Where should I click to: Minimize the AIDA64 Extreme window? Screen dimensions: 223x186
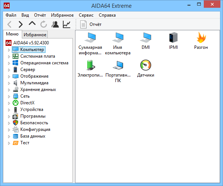coord(189,4)
